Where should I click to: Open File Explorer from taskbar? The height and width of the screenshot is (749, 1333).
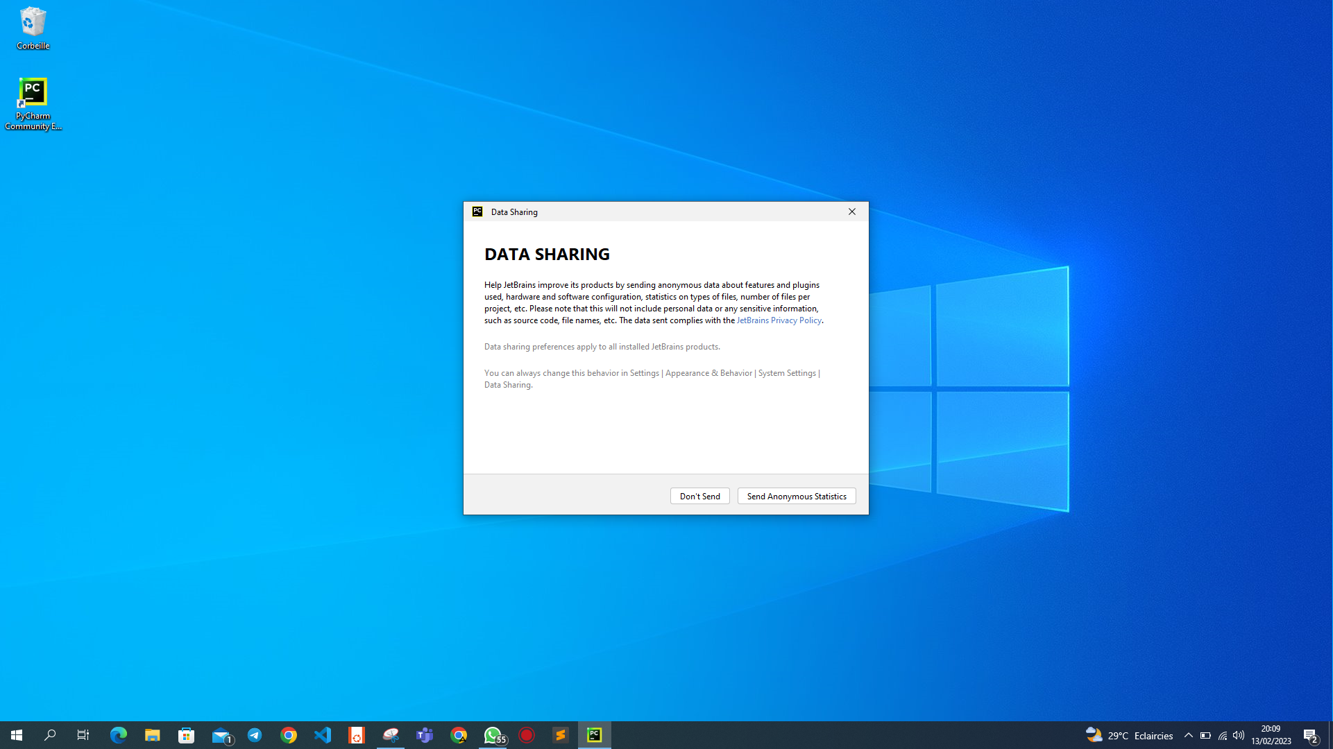pyautogui.click(x=153, y=735)
